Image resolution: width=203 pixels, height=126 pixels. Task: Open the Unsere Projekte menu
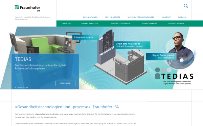(90, 24)
